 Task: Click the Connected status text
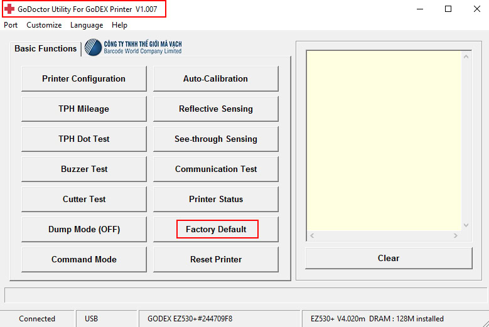tap(37, 319)
